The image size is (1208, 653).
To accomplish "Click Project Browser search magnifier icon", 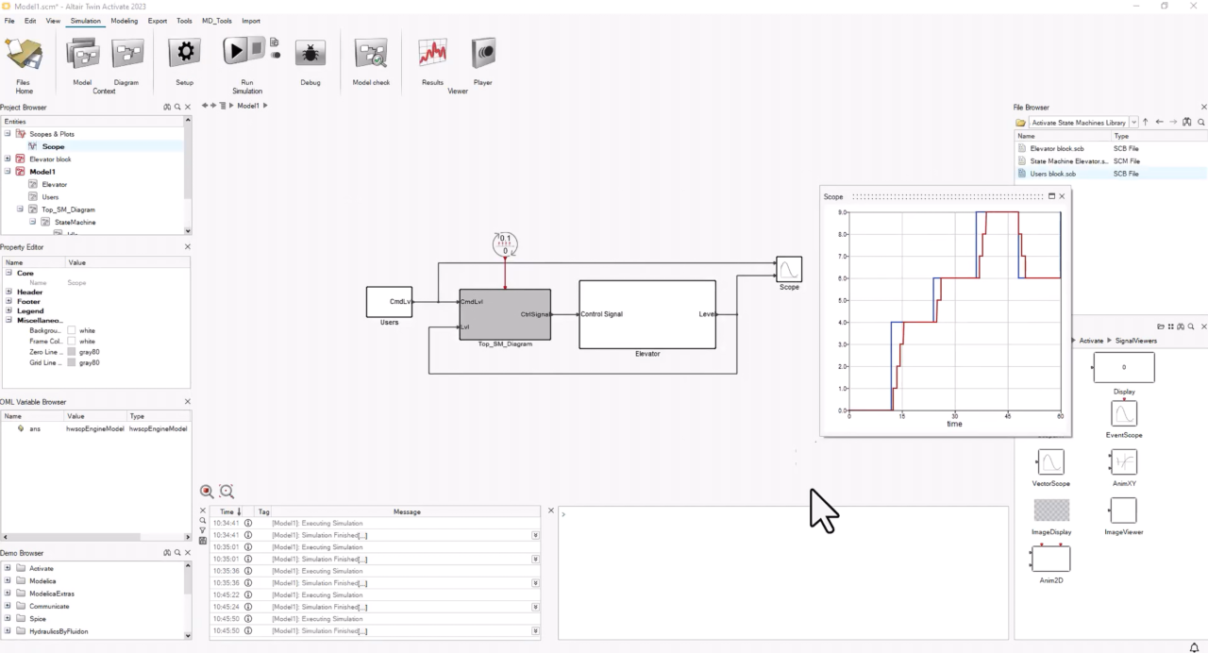I will pyautogui.click(x=177, y=108).
